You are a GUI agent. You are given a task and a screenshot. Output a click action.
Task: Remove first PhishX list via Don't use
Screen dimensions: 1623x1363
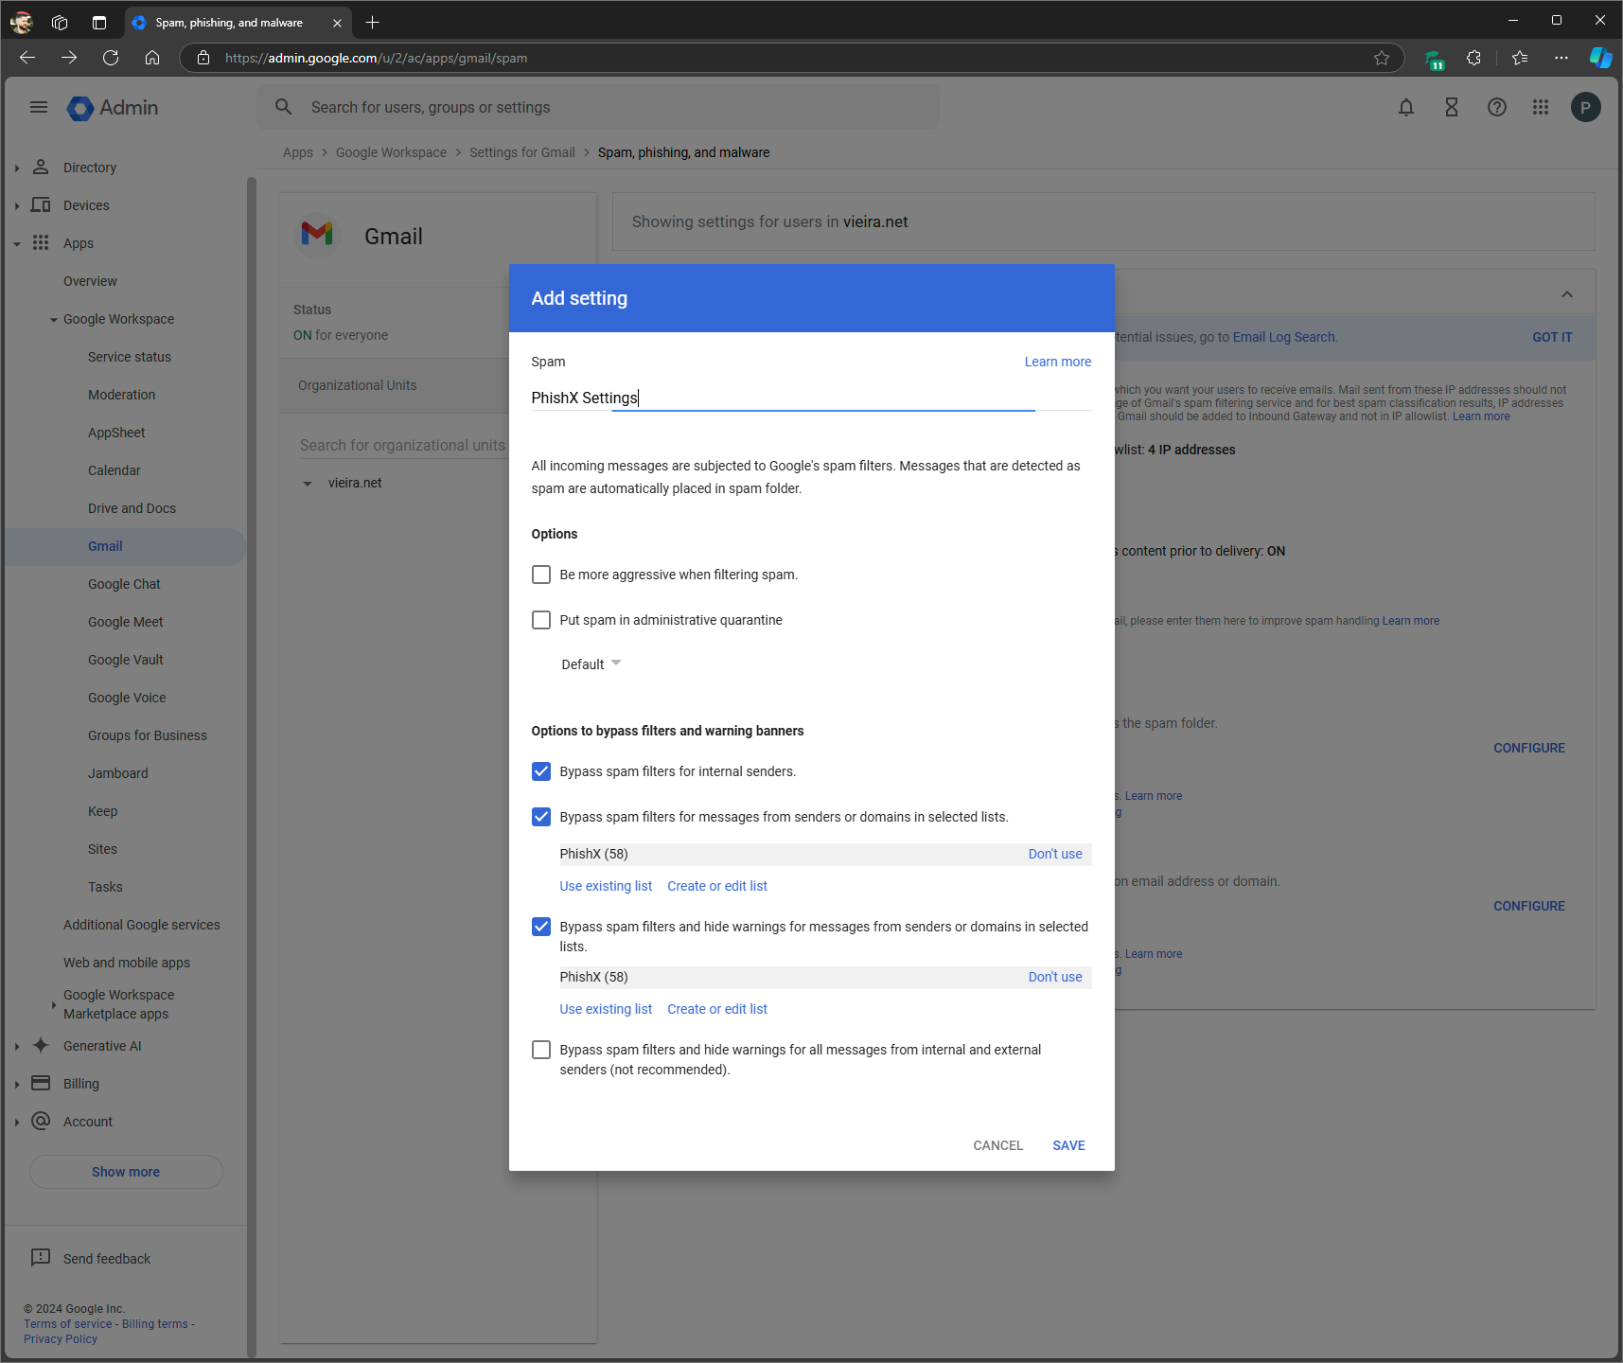[1055, 854]
